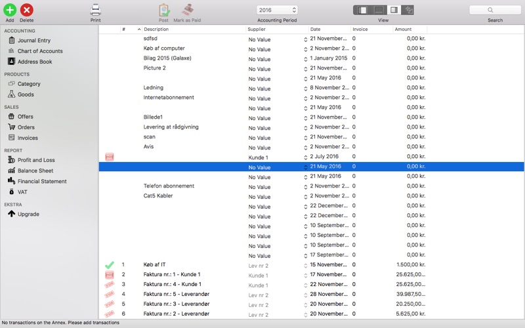525x328 pixels.
Task: Select the left-sidebar view mode
Action: click(362, 10)
